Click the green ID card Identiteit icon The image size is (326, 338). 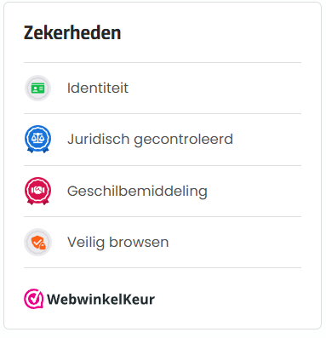pos(37,89)
